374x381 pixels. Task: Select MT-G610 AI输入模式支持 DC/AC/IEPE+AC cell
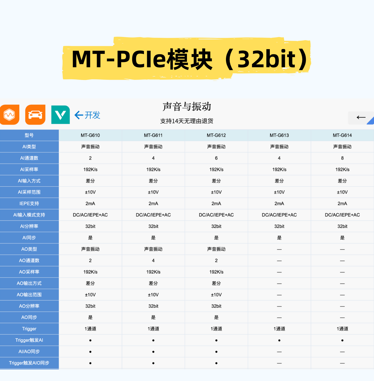point(90,215)
